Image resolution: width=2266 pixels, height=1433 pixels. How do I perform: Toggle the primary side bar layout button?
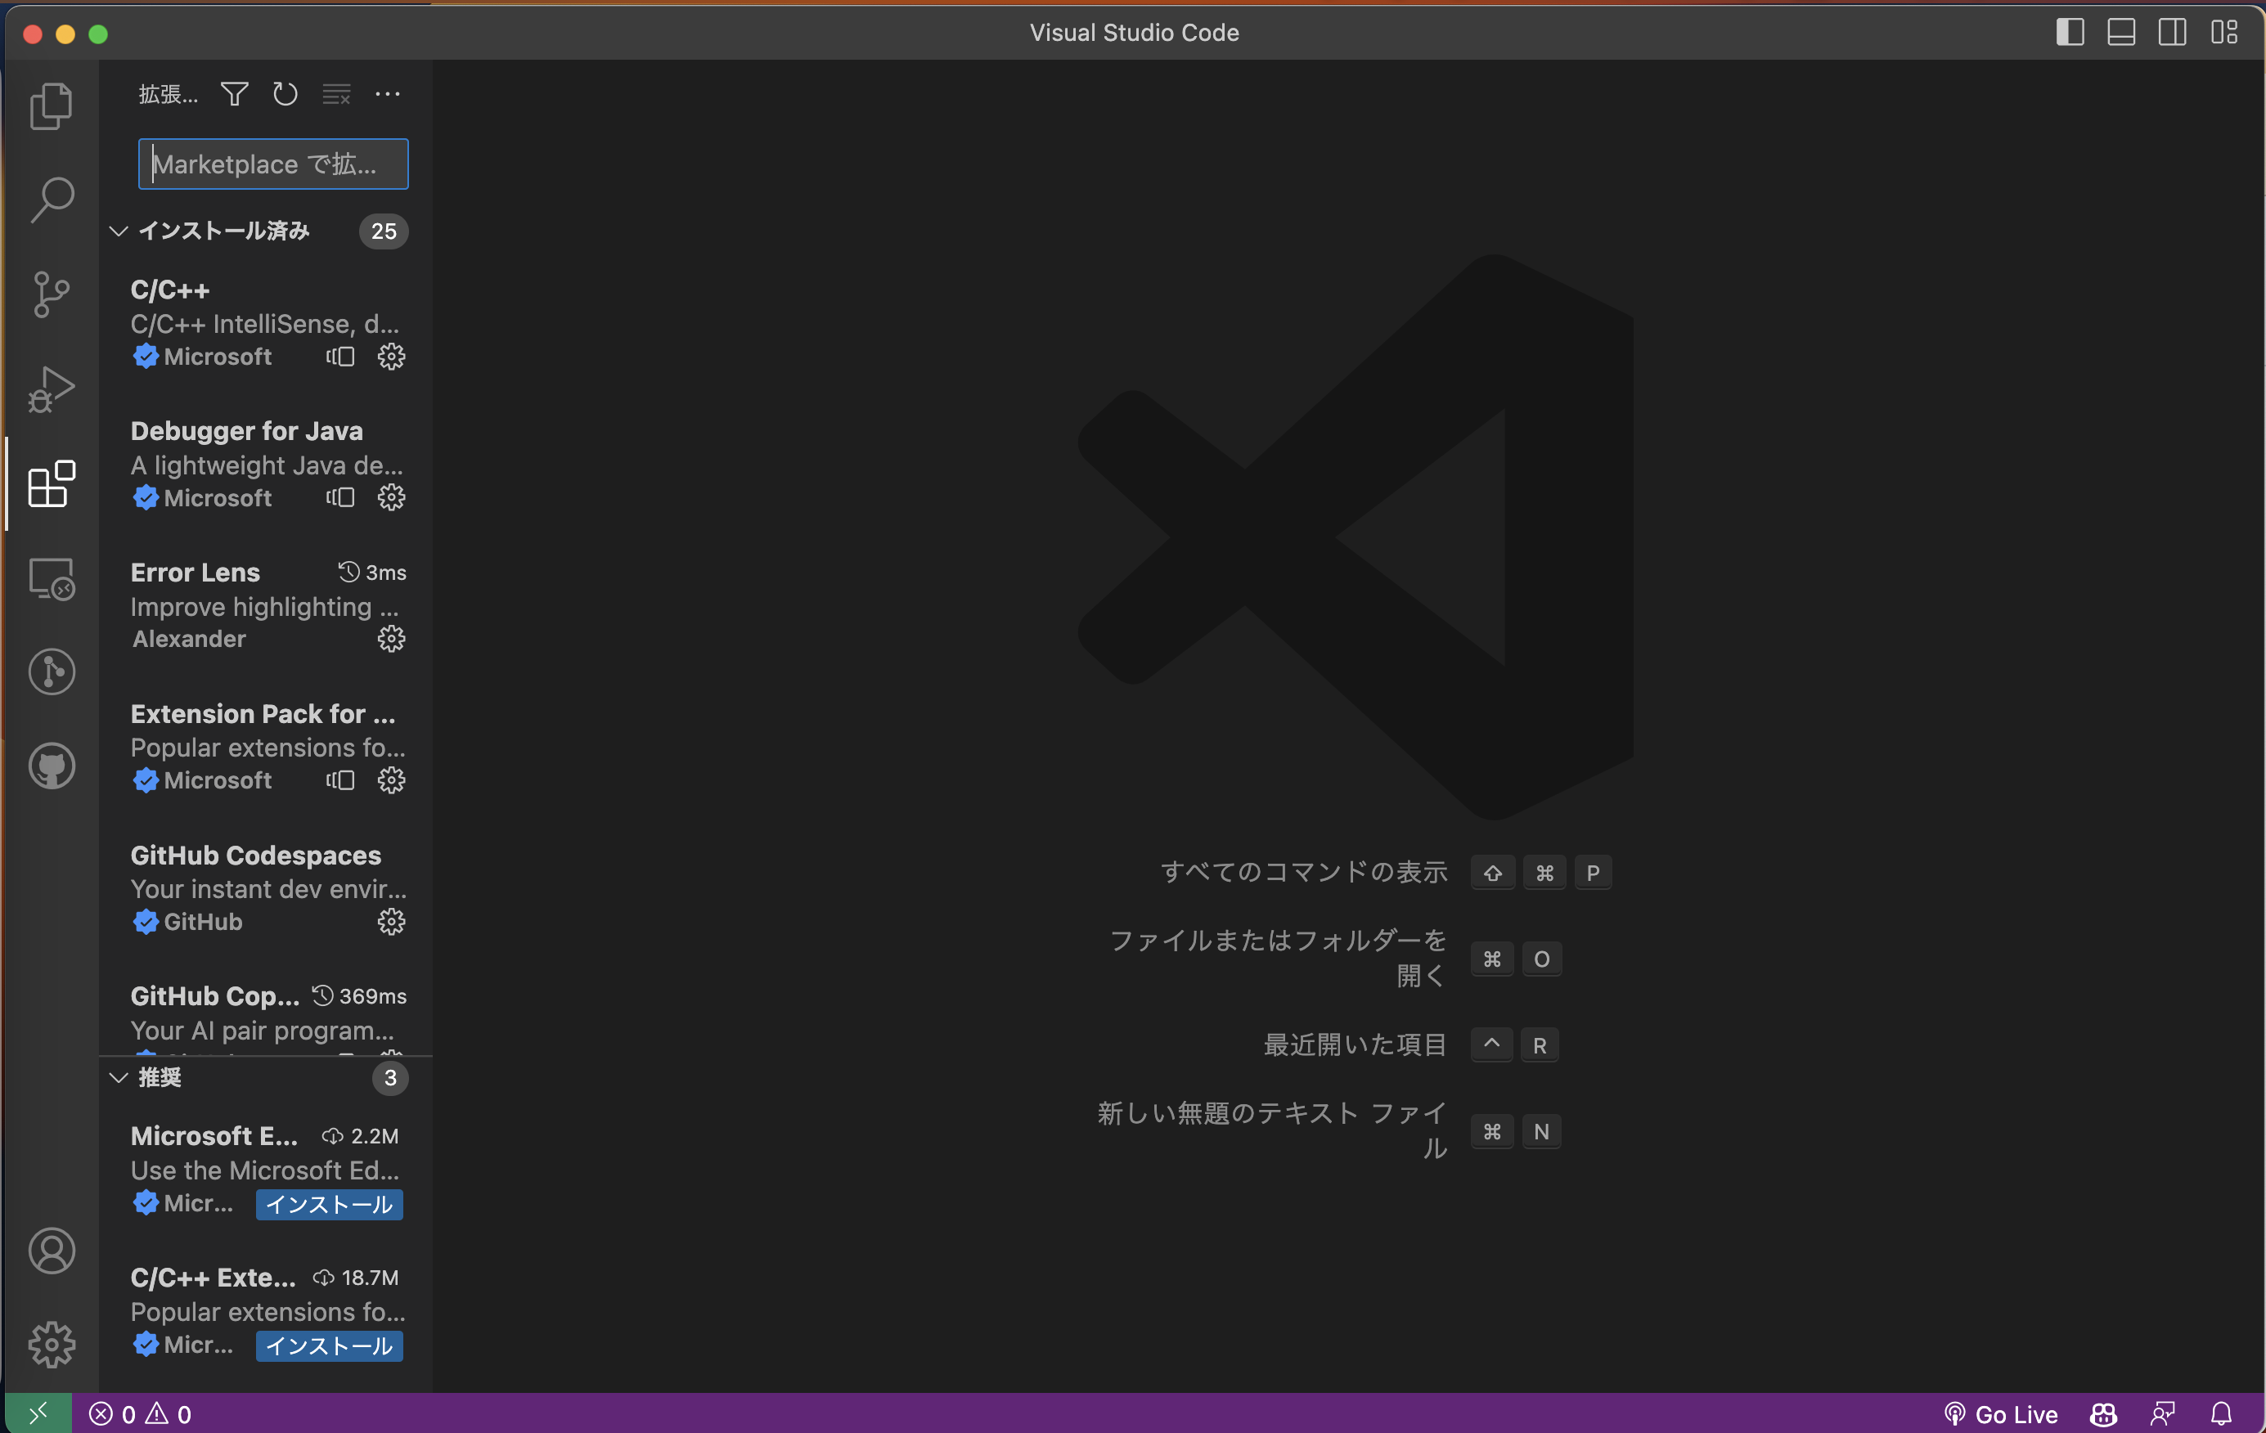[x=2070, y=32]
